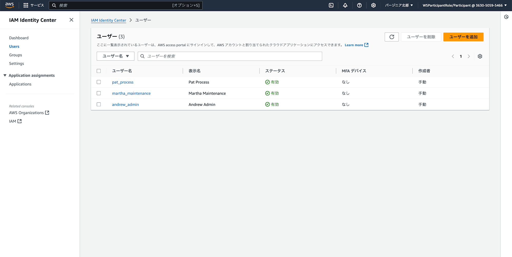Screen dimensions: 512x257
Task: Open table preferences gear icon
Action: (480, 56)
